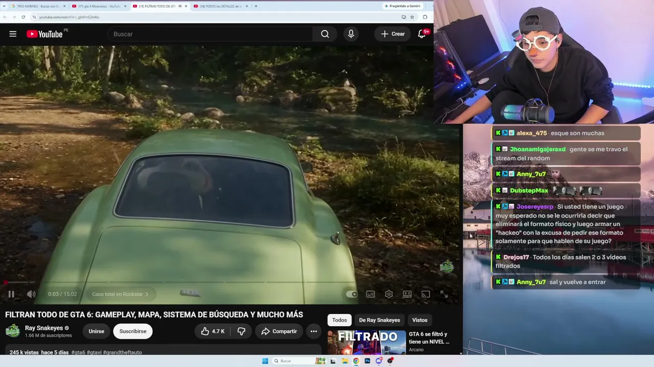Like the video with thumbs up
654x367 pixels.
coord(213,331)
